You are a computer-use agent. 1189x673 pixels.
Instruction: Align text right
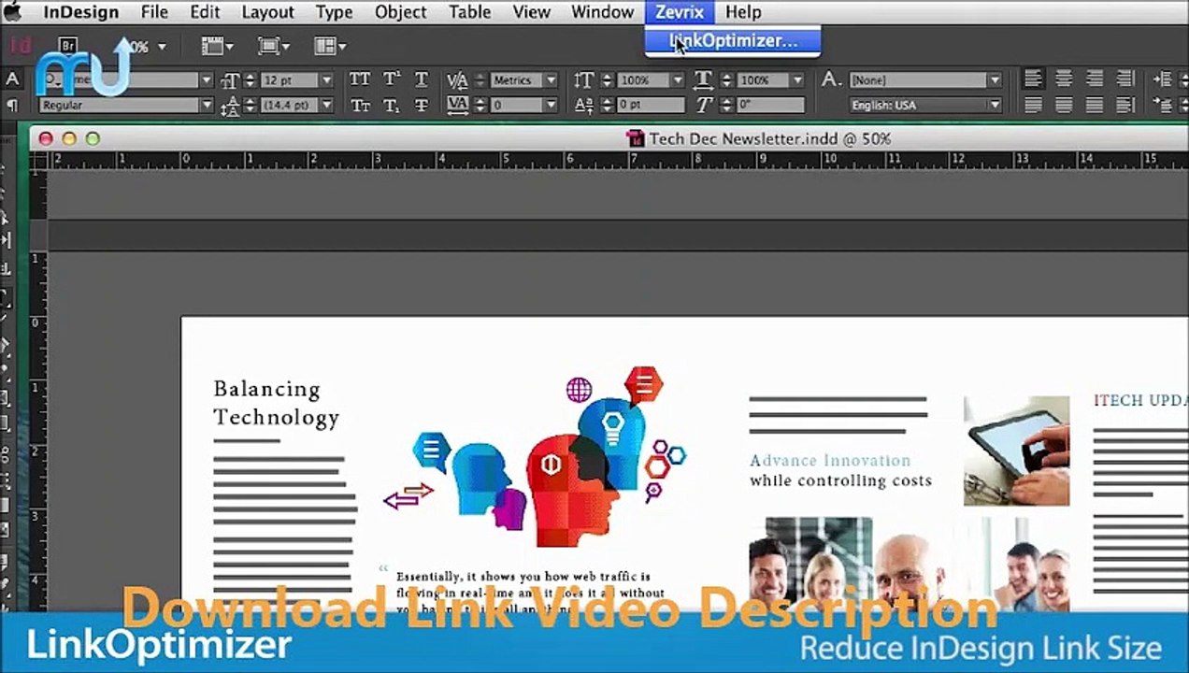tap(1095, 79)
